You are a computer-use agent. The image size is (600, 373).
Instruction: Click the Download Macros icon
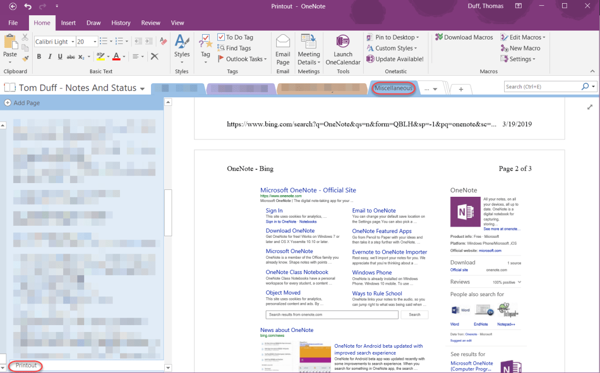click(x=439, y=37)
